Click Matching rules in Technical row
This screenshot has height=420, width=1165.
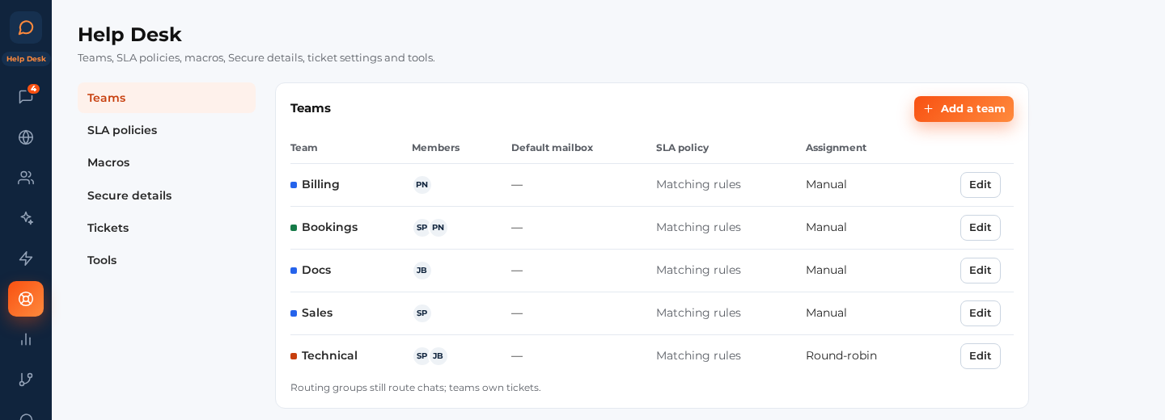coord(698,355)
